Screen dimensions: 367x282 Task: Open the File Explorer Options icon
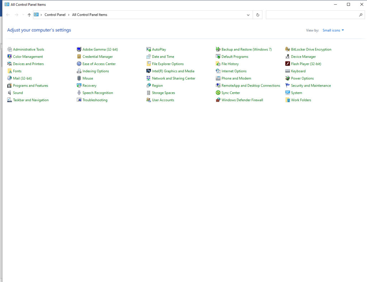tap(148, 64)
